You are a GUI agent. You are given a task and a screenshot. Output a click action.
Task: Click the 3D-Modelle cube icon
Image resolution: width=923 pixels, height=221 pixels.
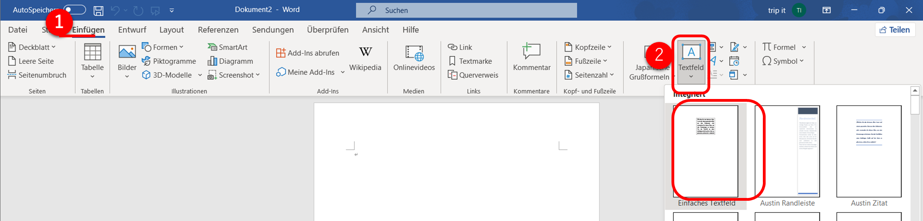click(x=146, y=75)
